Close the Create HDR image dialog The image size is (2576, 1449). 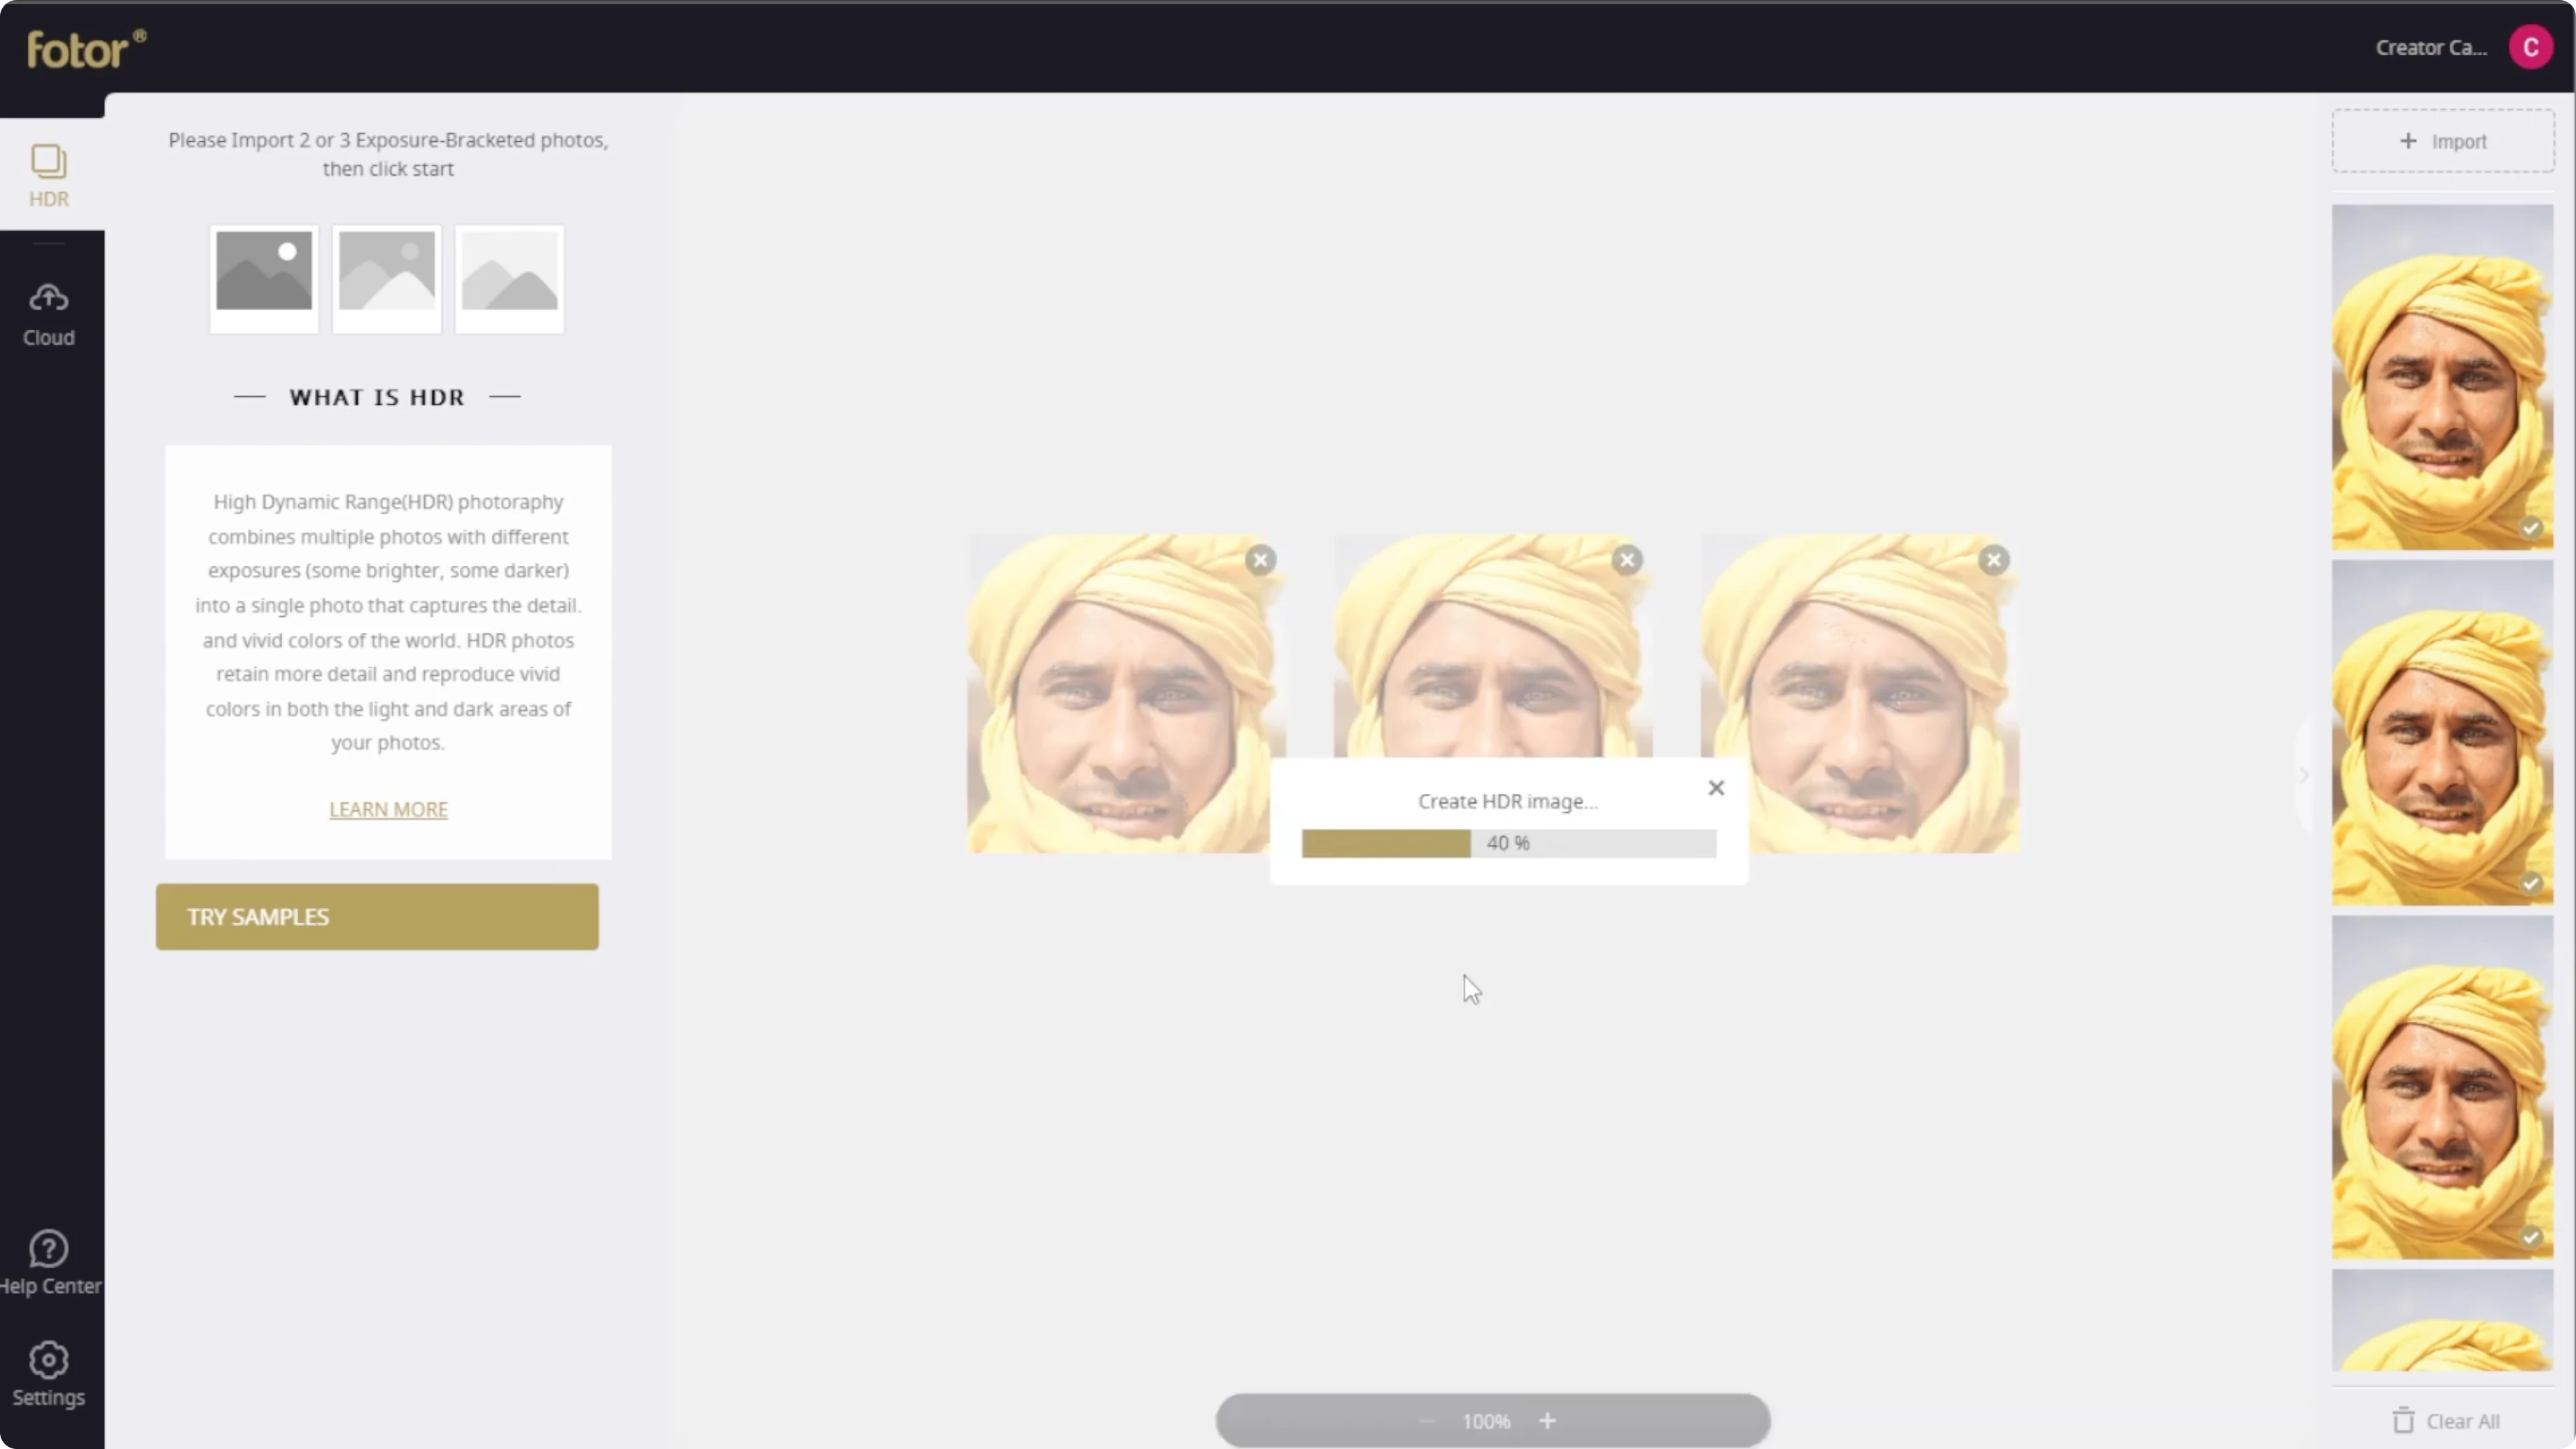click(1716, 788)
